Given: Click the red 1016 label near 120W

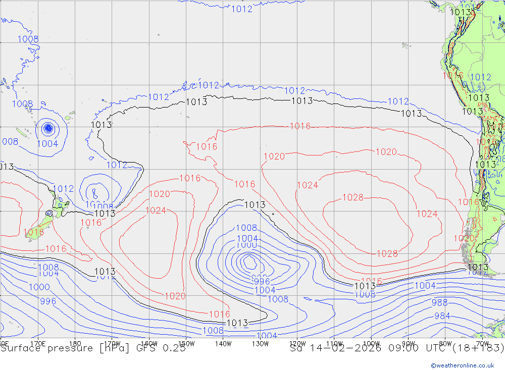Looking at the screenshot, I should (300, 126).
